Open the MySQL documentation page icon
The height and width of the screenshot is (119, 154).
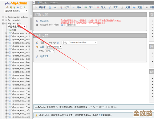21,7
